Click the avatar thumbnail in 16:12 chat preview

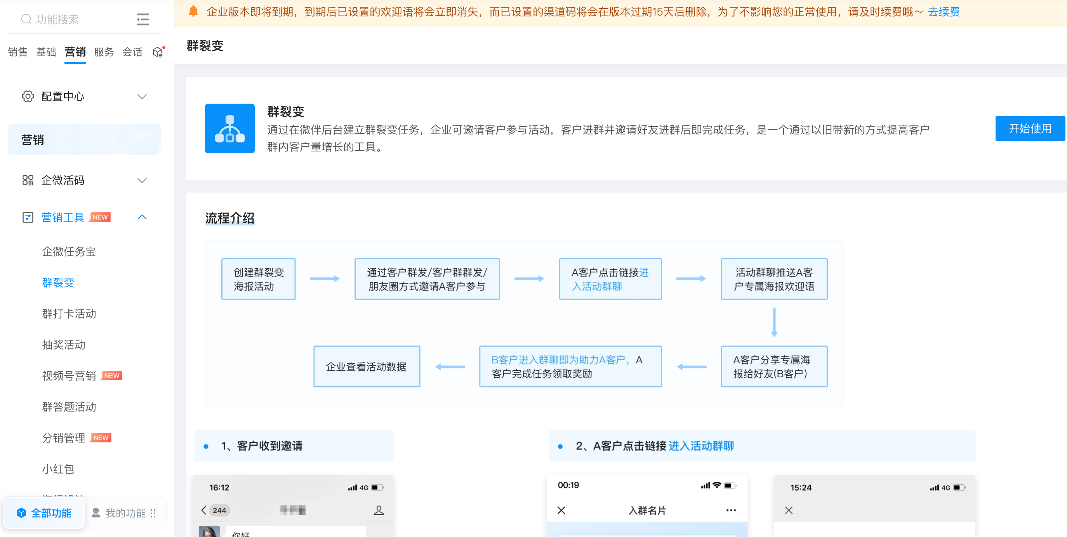tap(209, 531)
